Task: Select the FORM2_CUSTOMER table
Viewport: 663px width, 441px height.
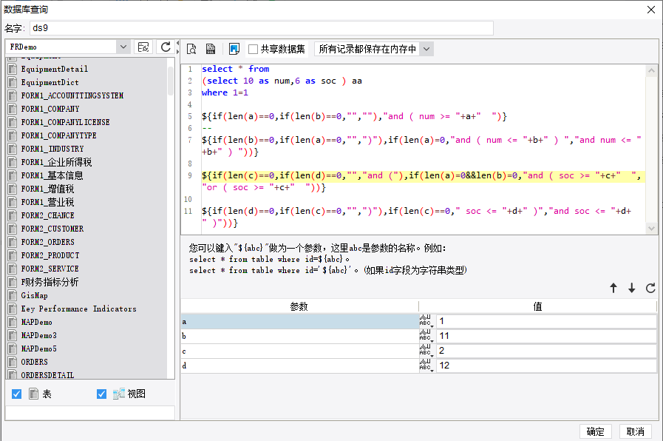Action: point(52,229)
